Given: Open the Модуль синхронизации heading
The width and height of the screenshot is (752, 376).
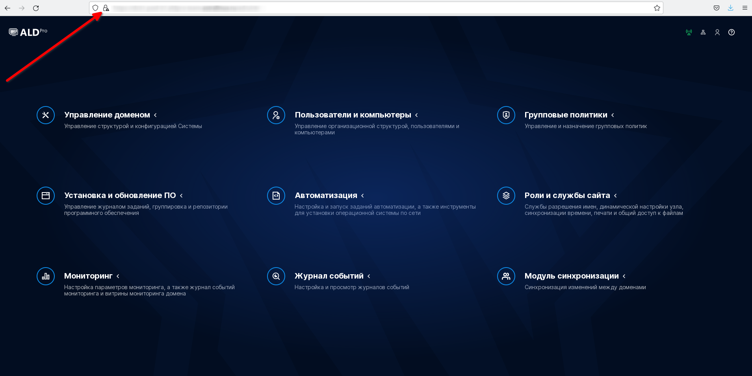Looking at the screenshot, I should [x=571, y=276].
